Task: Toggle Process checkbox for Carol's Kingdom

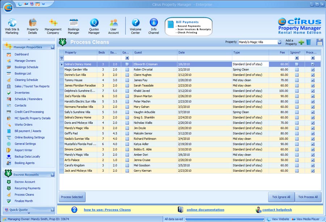Action: (313, 166)
